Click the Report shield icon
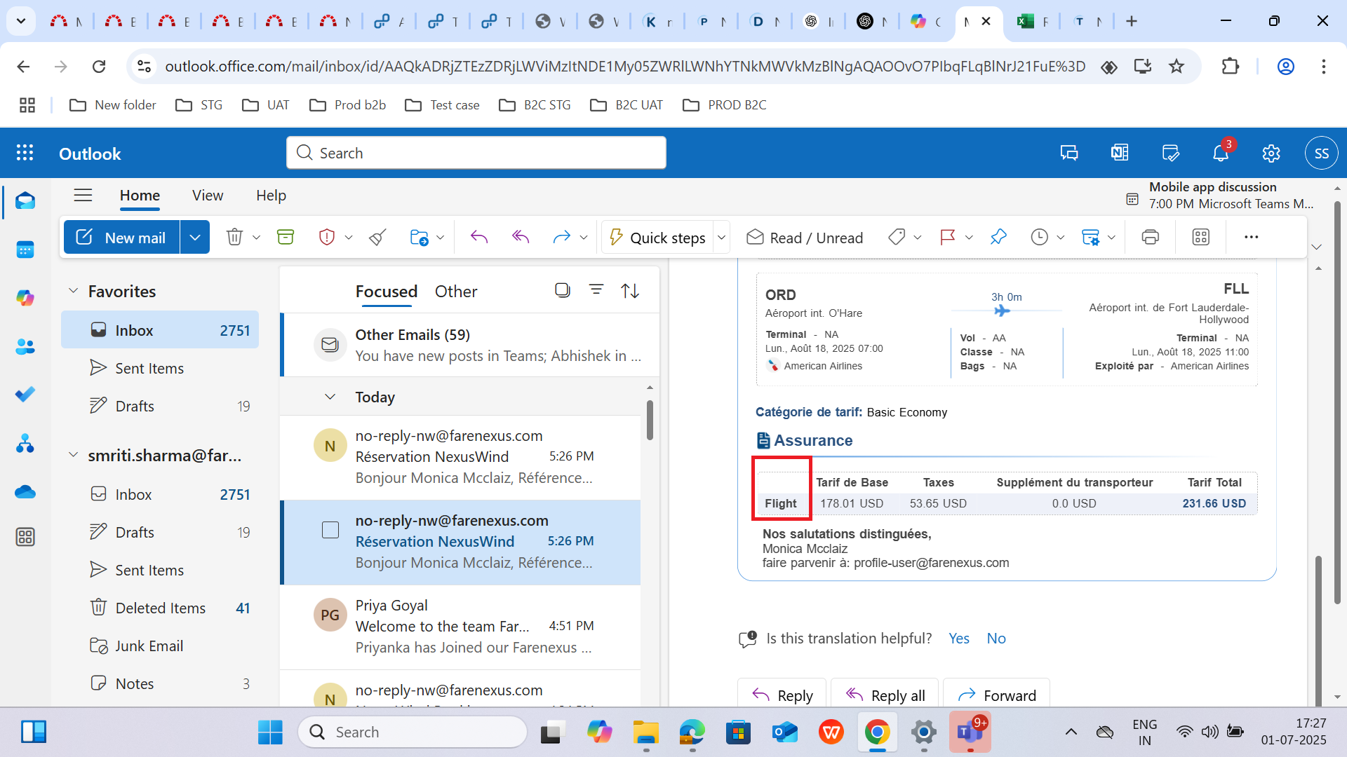Screen dimensions: 1347x757 (x=326, y=237)
